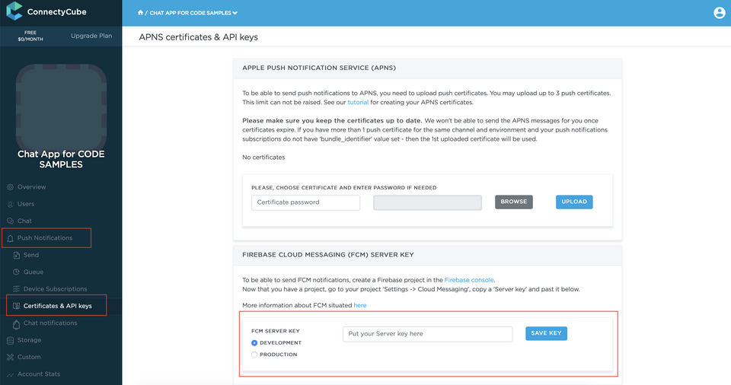
Task: Open Device Subscriptions page
Action: (x=55, y=289)
